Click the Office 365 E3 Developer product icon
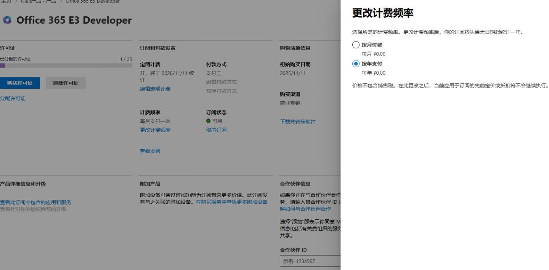Image resolution: width=549 pixels, height=270 pixels. [7, 21]
